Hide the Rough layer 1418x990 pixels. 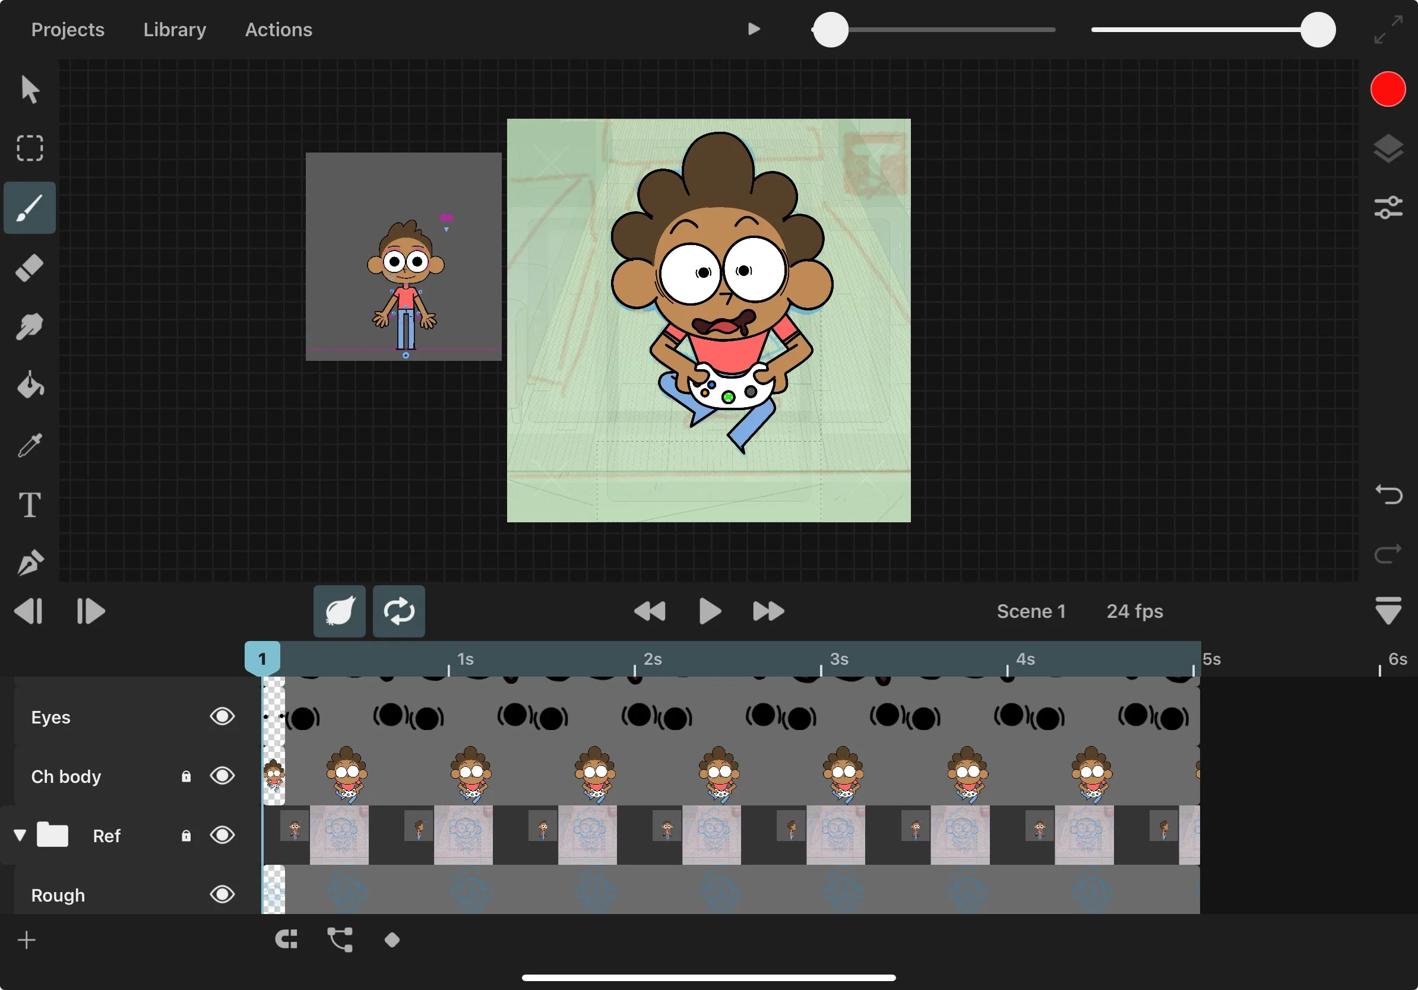click(222, 894)
